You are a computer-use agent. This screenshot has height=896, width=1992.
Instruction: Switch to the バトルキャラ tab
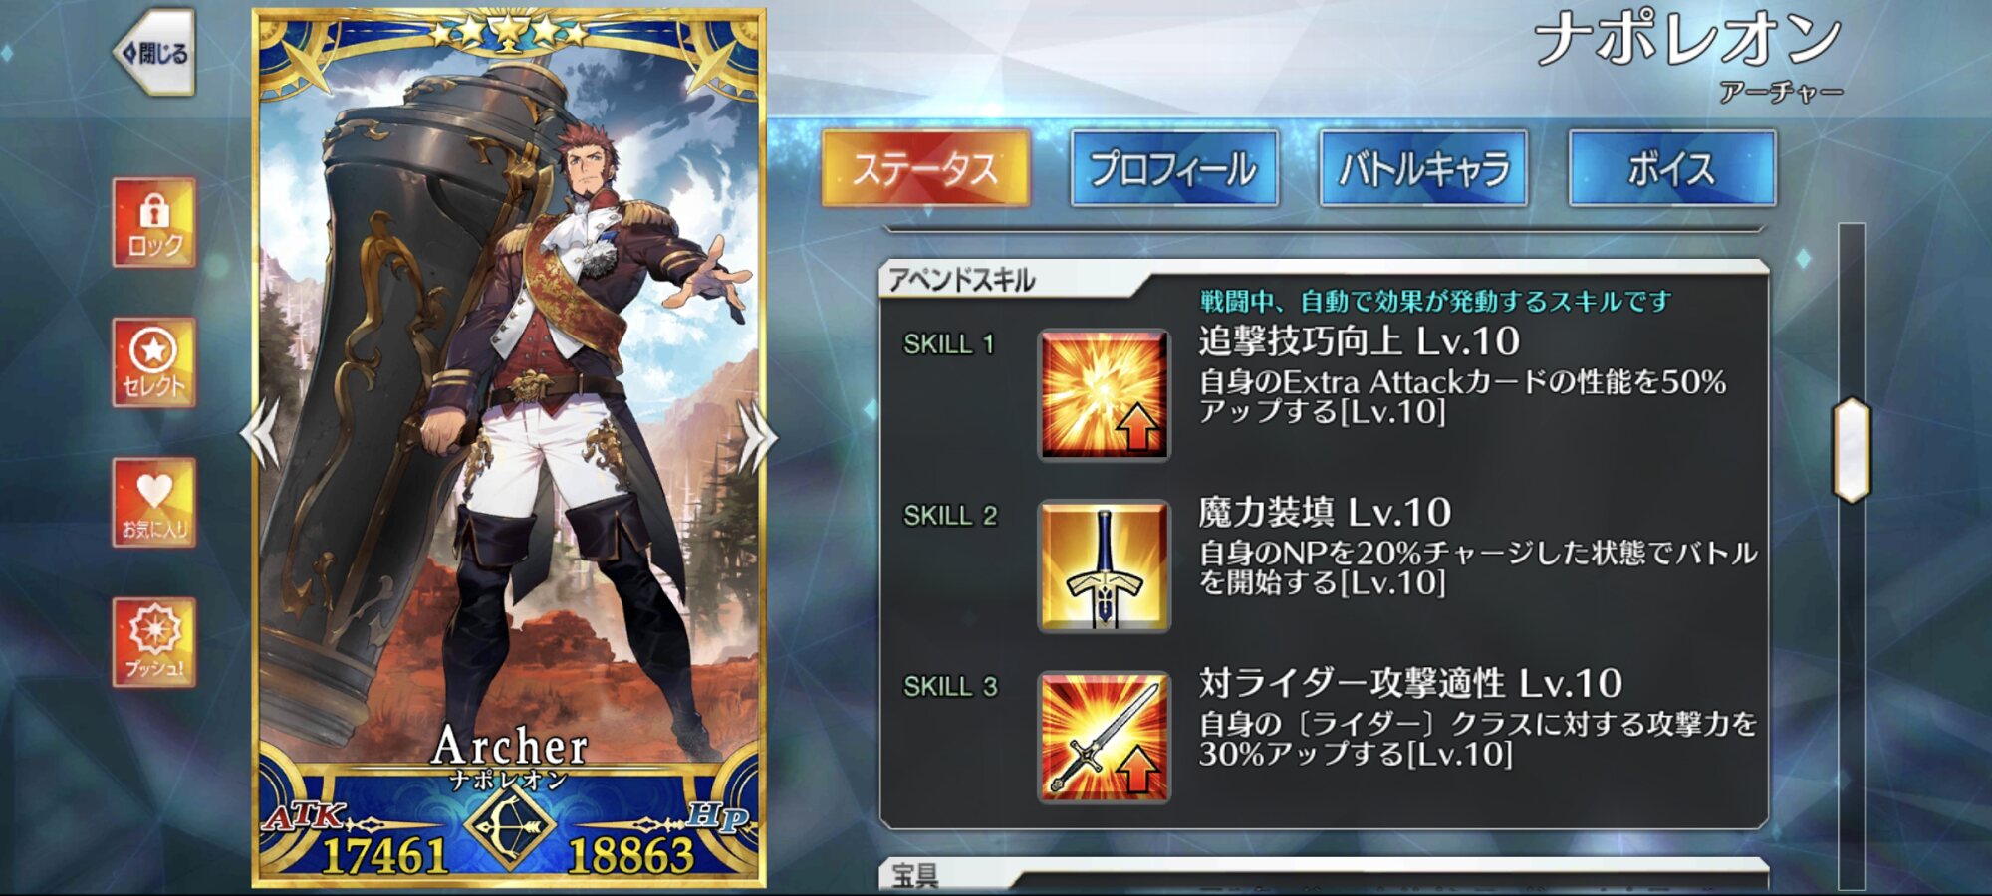pos(1423,168)
